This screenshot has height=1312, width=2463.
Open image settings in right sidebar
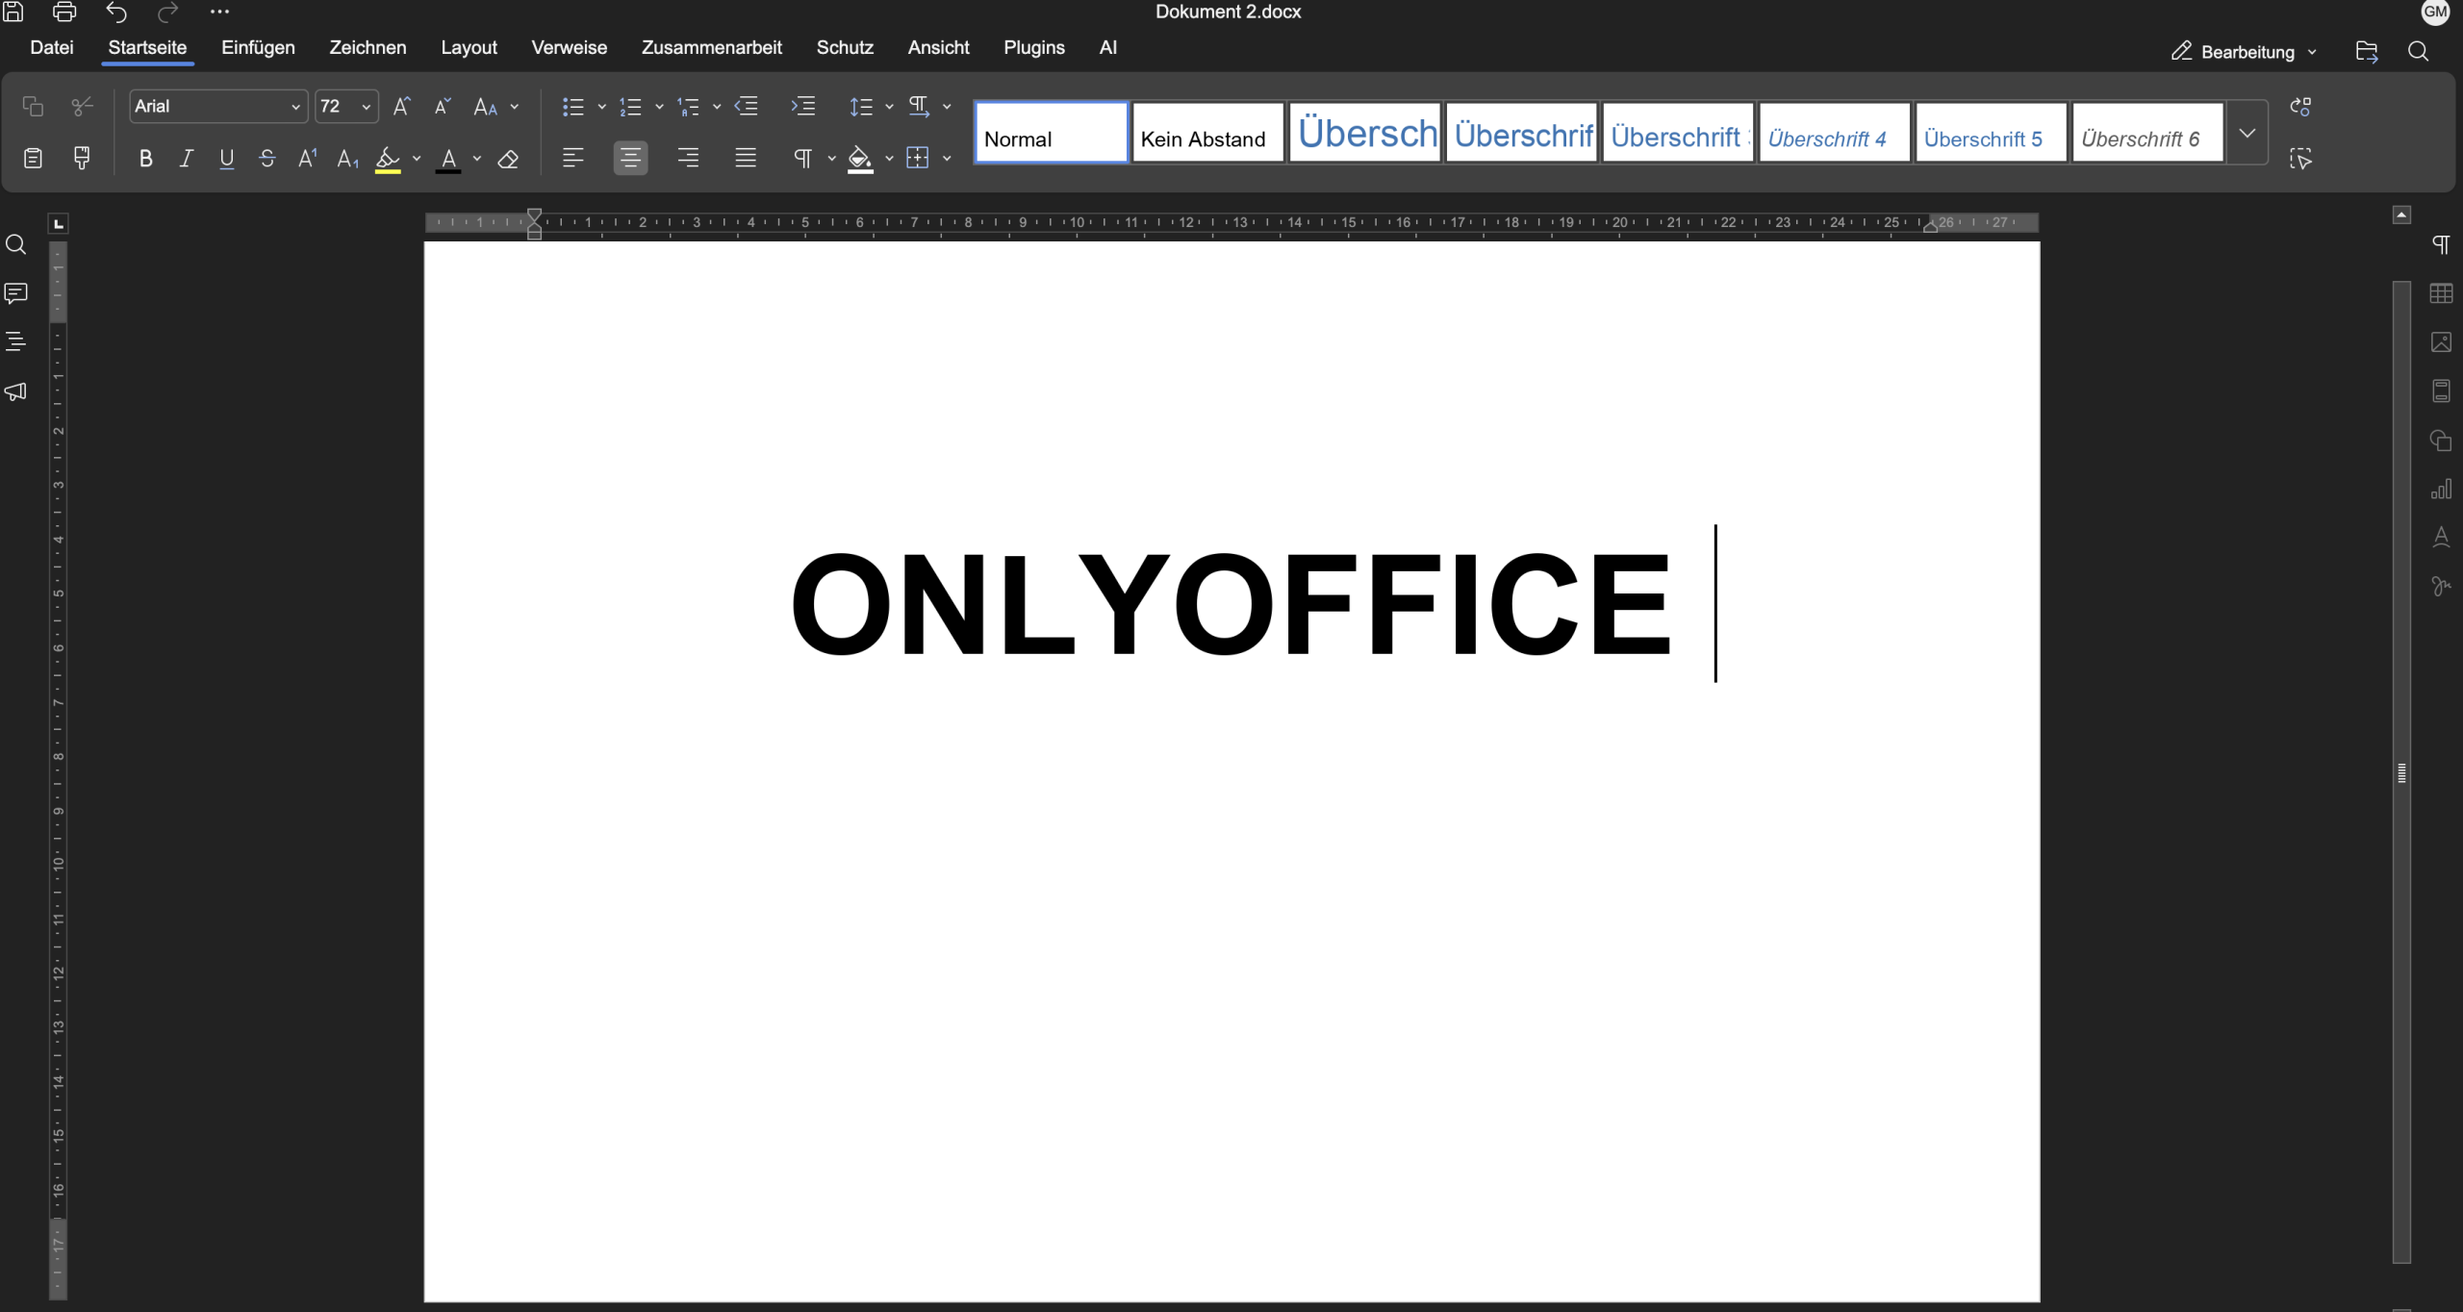click(x=2441, y=342)
